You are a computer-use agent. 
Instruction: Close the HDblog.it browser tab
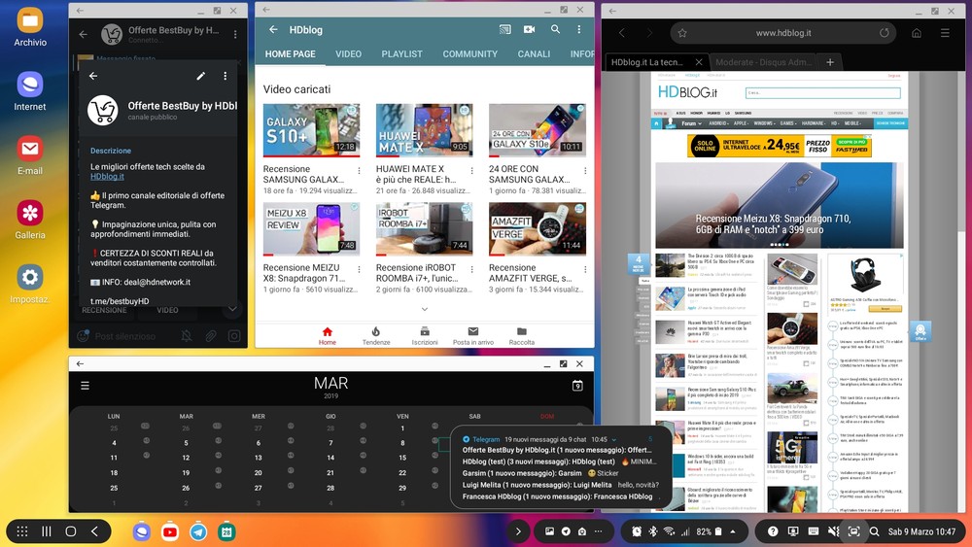[699, 62]
